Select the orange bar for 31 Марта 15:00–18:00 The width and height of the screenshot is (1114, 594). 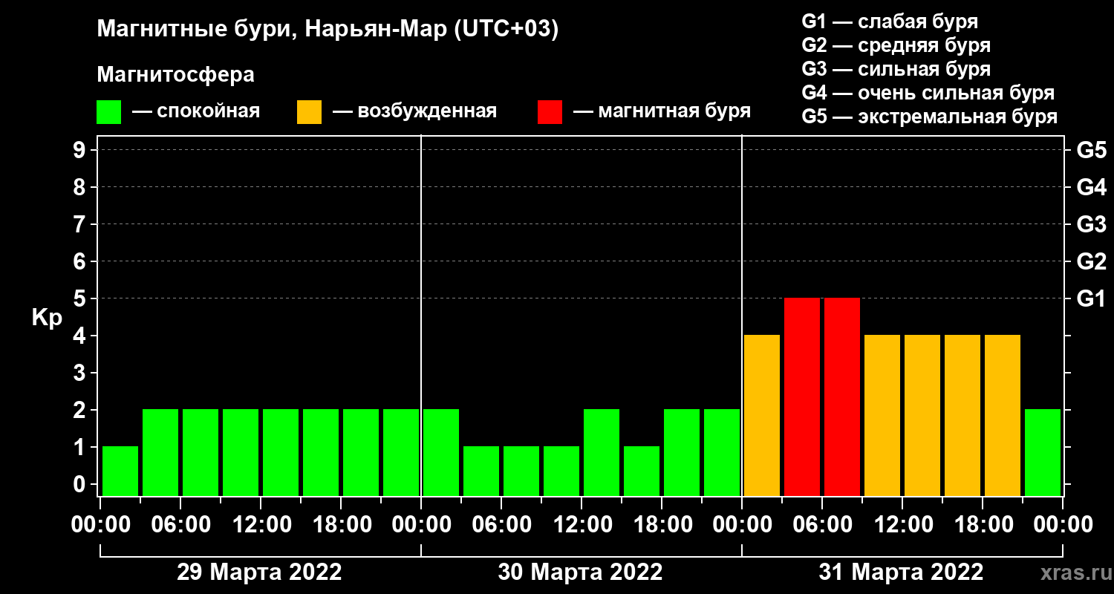coord(962,415)
